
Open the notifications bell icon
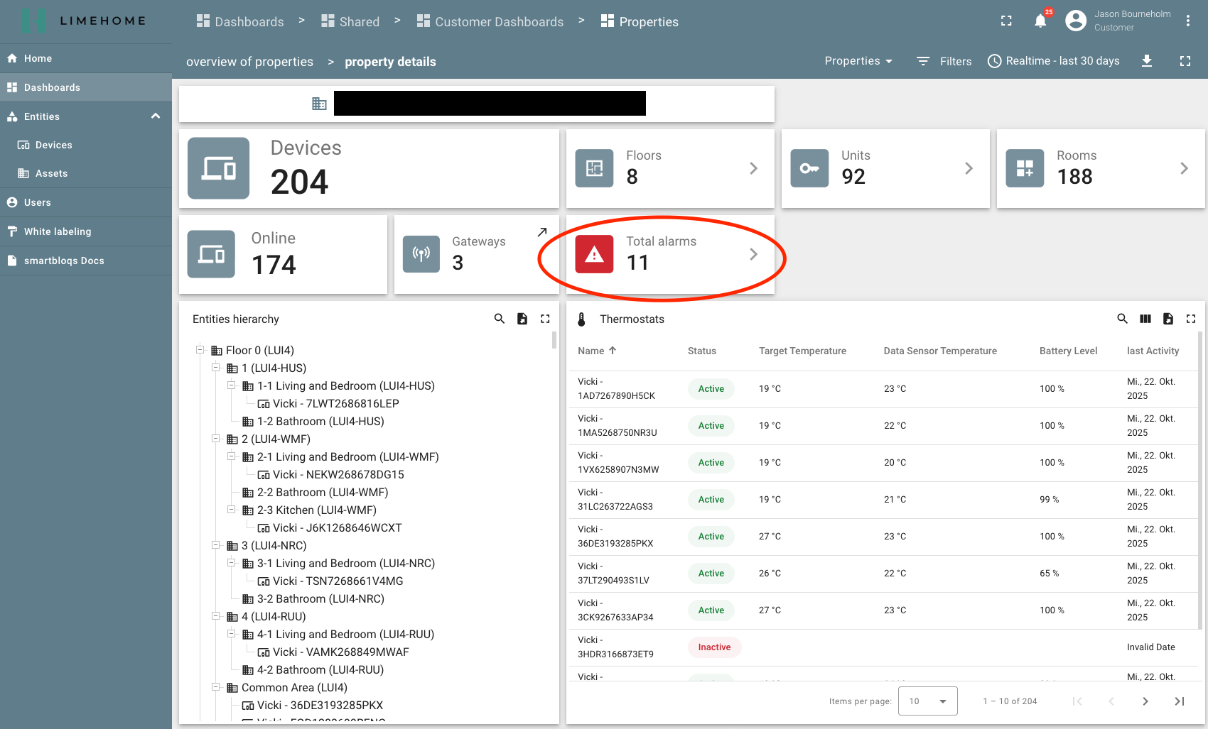pyautogui.click(x=1040, y=21)
